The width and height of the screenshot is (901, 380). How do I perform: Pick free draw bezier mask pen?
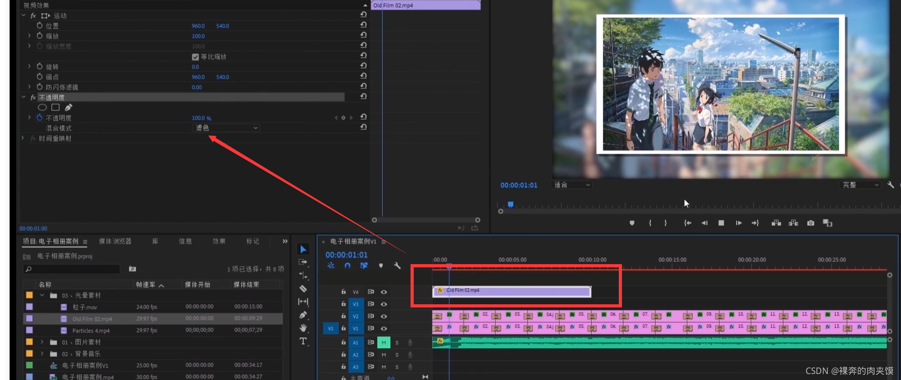[x=68, y=107]
